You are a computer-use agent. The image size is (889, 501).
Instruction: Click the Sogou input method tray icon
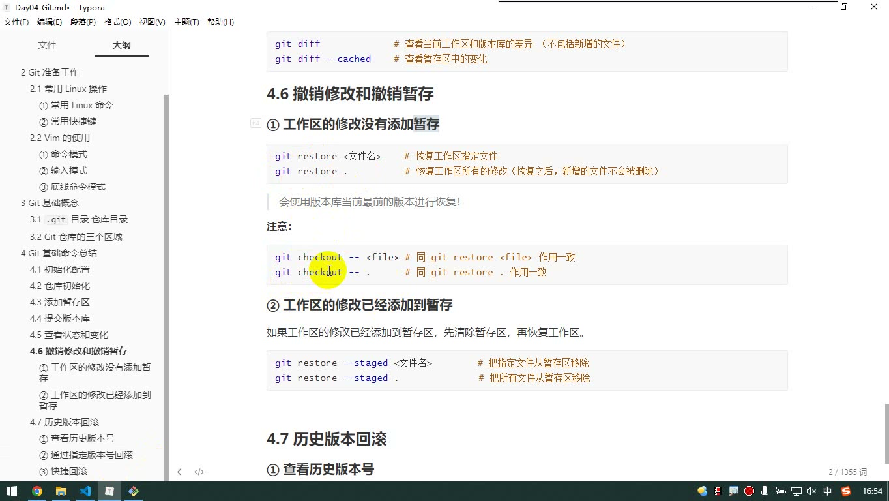pos(846,491)
